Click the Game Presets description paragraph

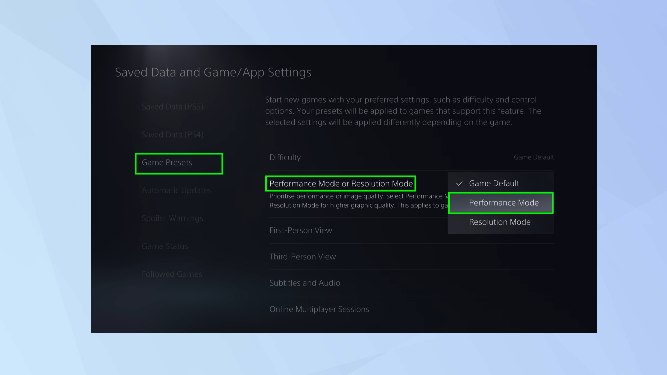point(403,111)
